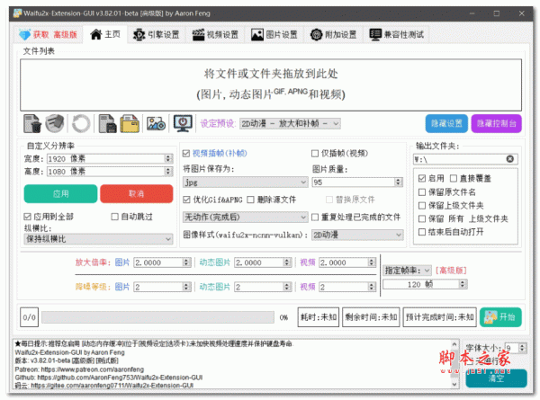Toggle output folder 启用 checkbox
This screenshot has width=540, height=400.
point(422,178)
